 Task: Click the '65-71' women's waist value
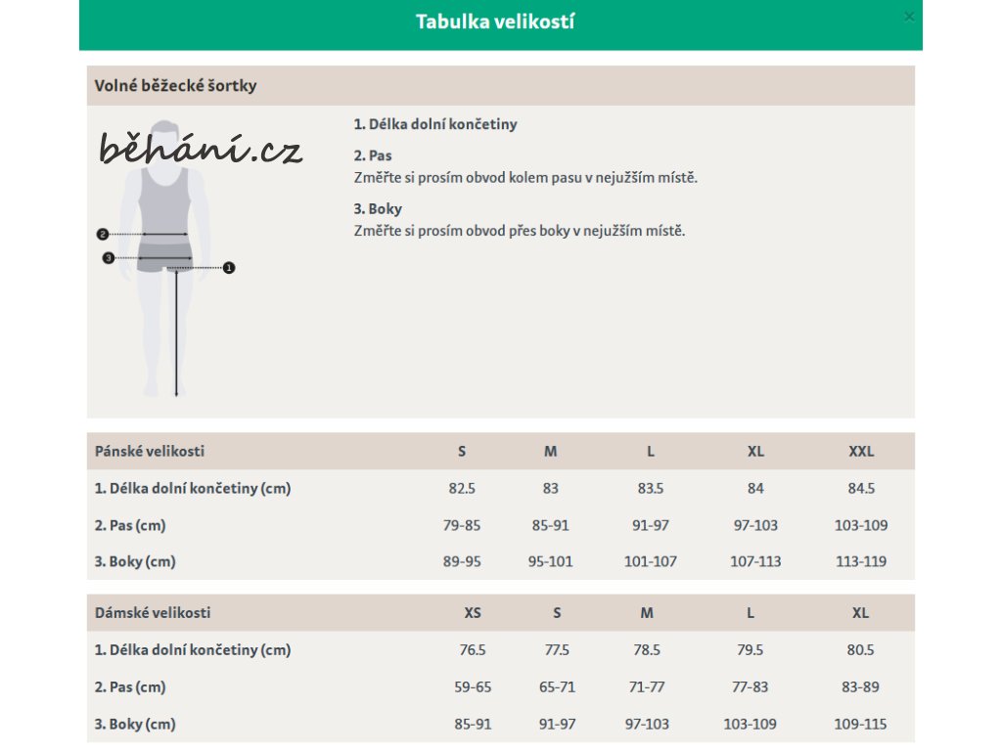click(557, 687)
